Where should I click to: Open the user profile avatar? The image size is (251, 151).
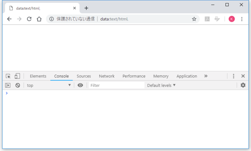click(232, 19)
